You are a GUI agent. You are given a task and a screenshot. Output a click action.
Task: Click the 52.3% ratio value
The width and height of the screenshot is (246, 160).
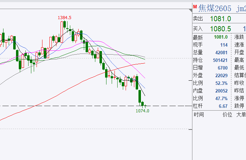[221, 83]
